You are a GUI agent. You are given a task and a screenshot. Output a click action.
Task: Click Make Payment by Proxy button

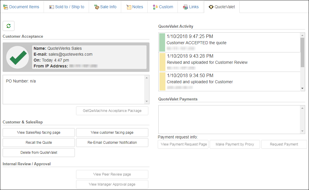[235, 144]
